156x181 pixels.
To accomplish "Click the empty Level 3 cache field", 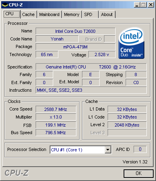I will pyautogui.click(x=127, y=133).
